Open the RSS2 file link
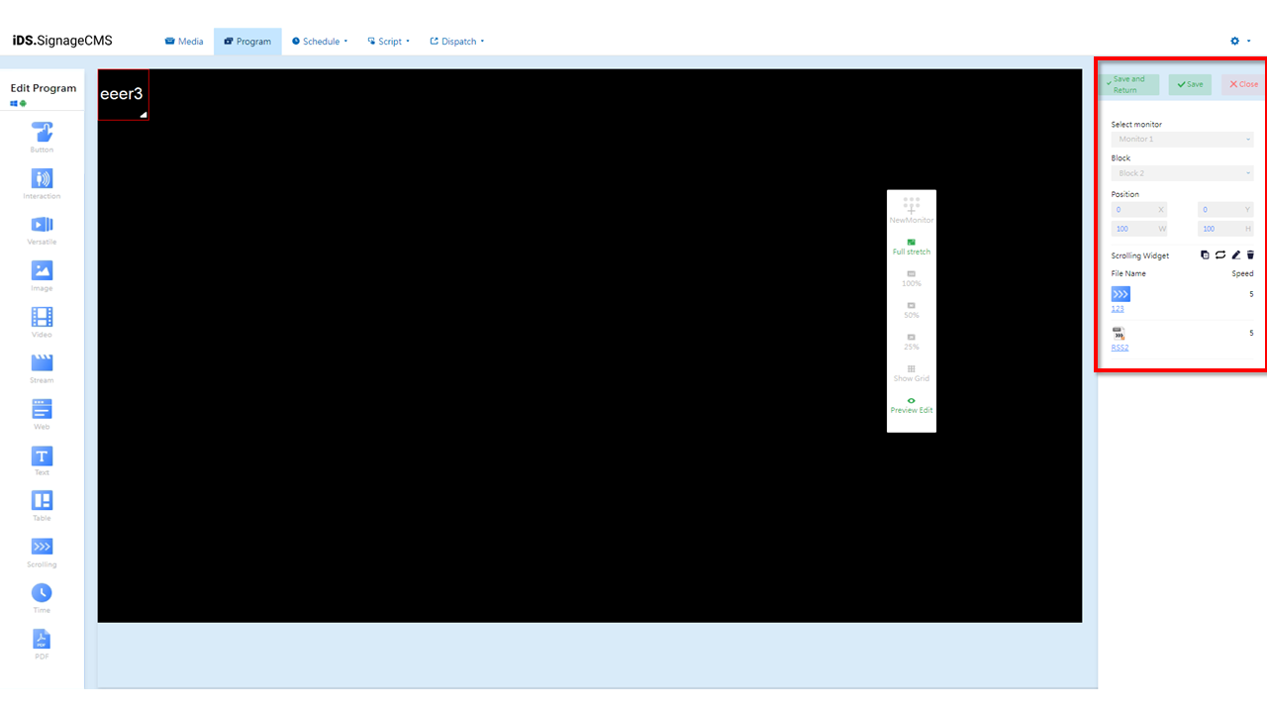Viewport: 1267px width, 713px height. [1119, 348]
